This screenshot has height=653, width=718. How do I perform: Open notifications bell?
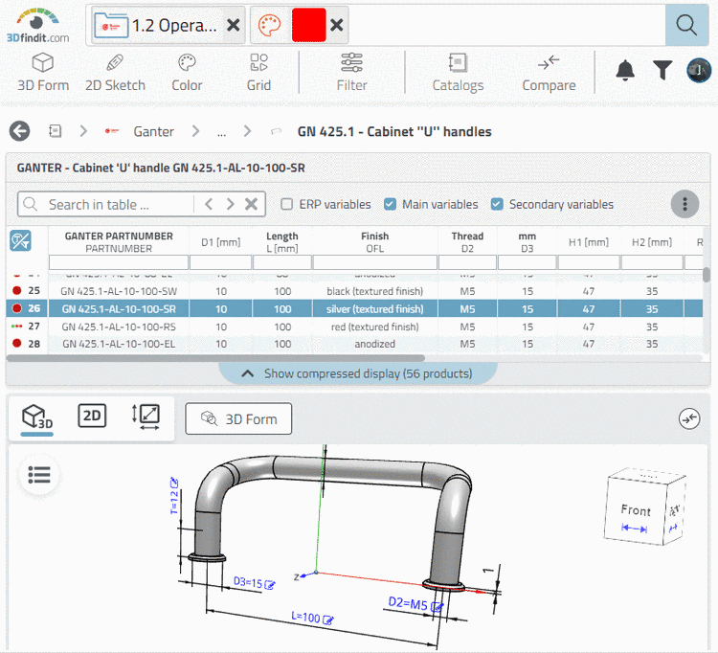pos(625,70)
